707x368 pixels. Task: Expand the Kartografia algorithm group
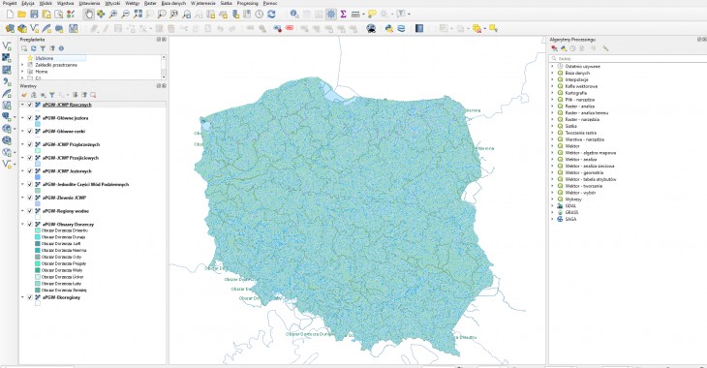(x=552, y=93)
